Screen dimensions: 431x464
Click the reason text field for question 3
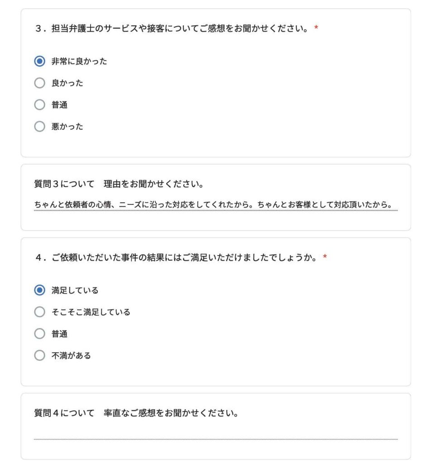click(216, 204)
